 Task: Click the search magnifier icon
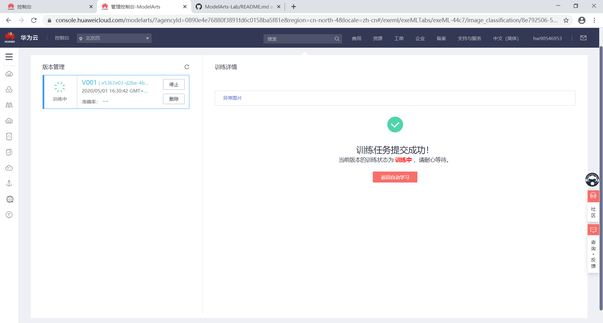[x=337, y=39]
